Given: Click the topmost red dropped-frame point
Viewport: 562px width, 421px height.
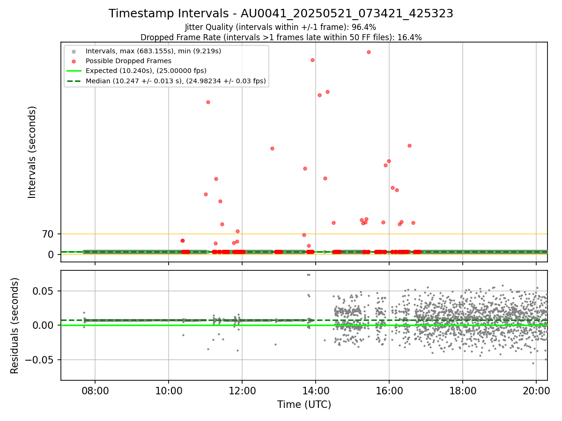Looking at the screenshot, I should click(369, 52).
